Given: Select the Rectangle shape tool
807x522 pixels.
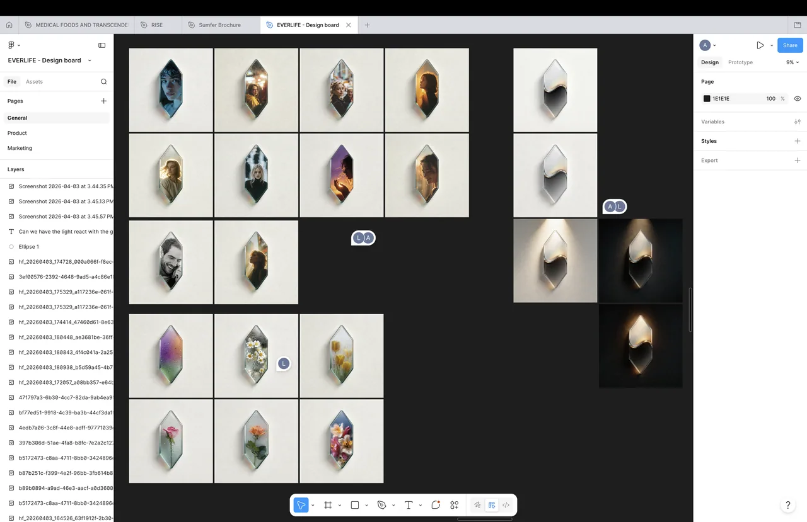Looking at the screenshot, I should 355,505.
